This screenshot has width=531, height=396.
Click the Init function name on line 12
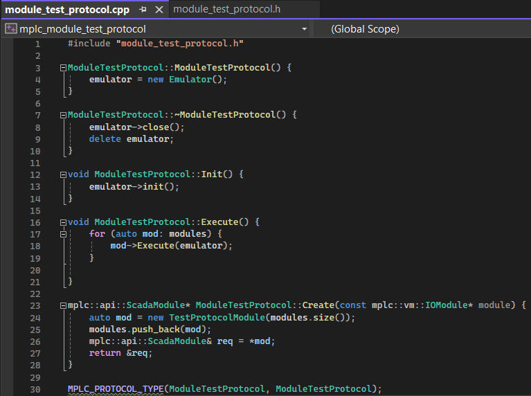212,174
